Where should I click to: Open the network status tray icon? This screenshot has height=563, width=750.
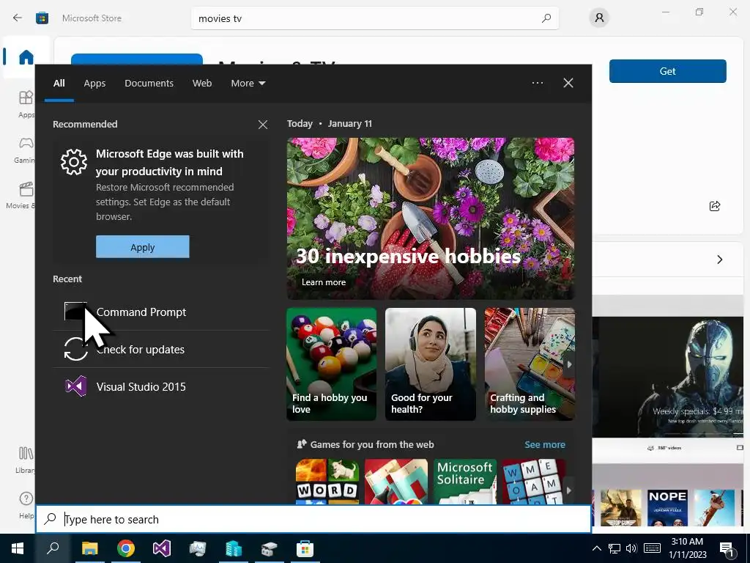click(x=615, y=548)
